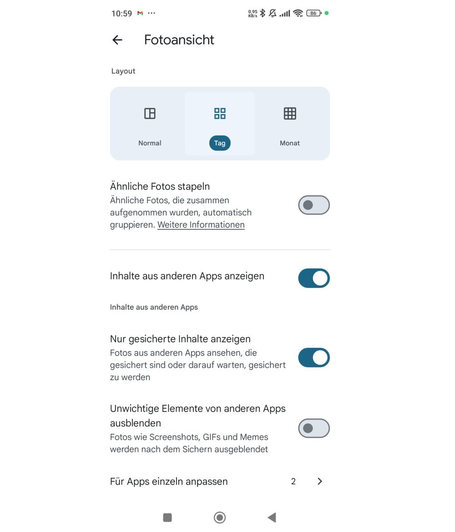This screenshot has width=455, height=532.
Task: Enable the Ähnliche Fotos stapeln switch
Action: coord(313,205)
